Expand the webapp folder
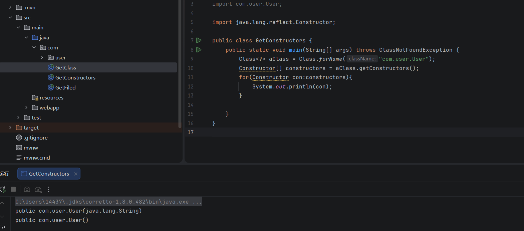Viewport: 524px width, 231px height. [26, 107]
